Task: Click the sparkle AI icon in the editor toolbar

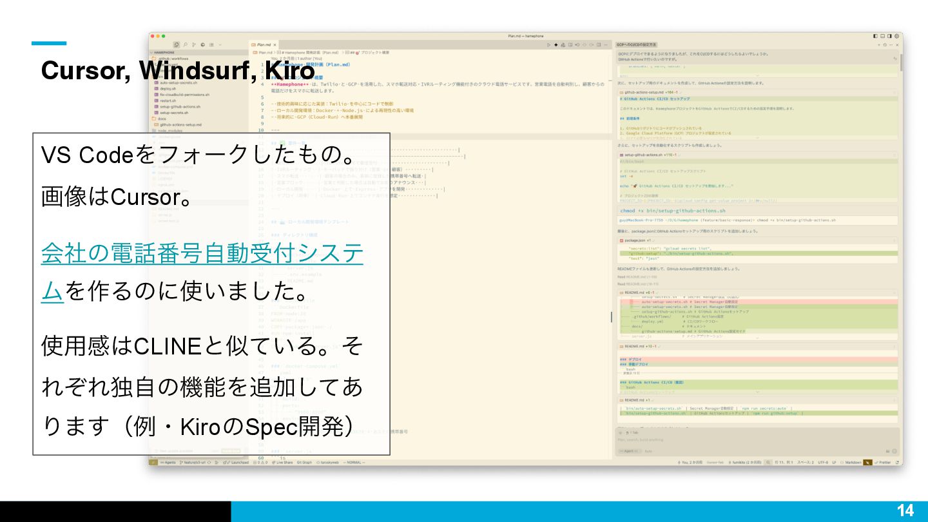Action: pos(556,44)
